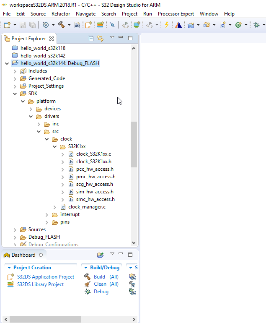Collapse the platform folder
The height and width of the screenshot is (323, 266).
click(23, 102)
